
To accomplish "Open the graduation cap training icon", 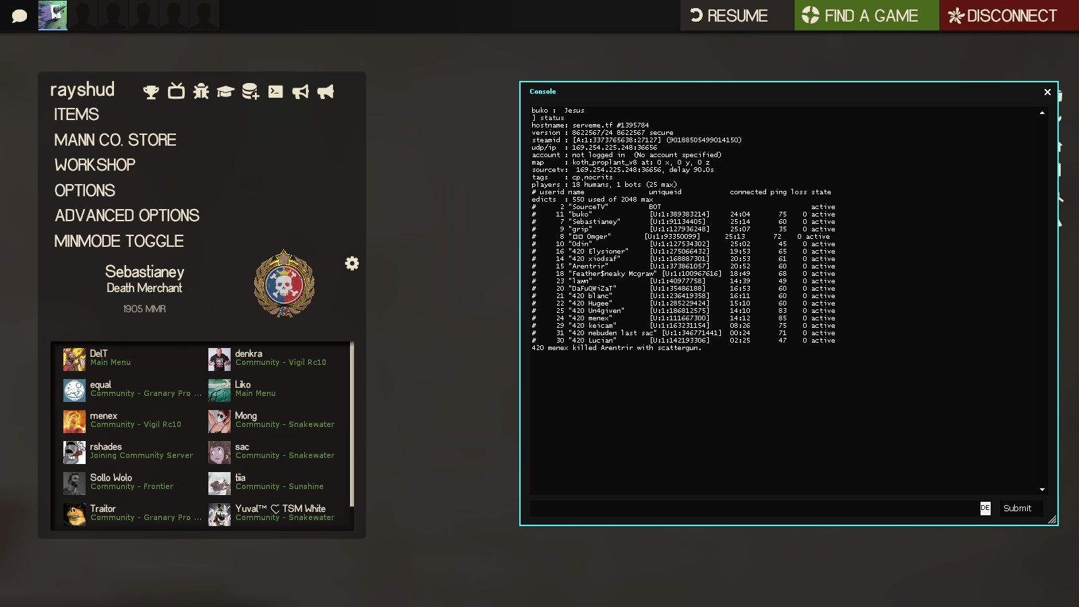I will pos(225,92).
